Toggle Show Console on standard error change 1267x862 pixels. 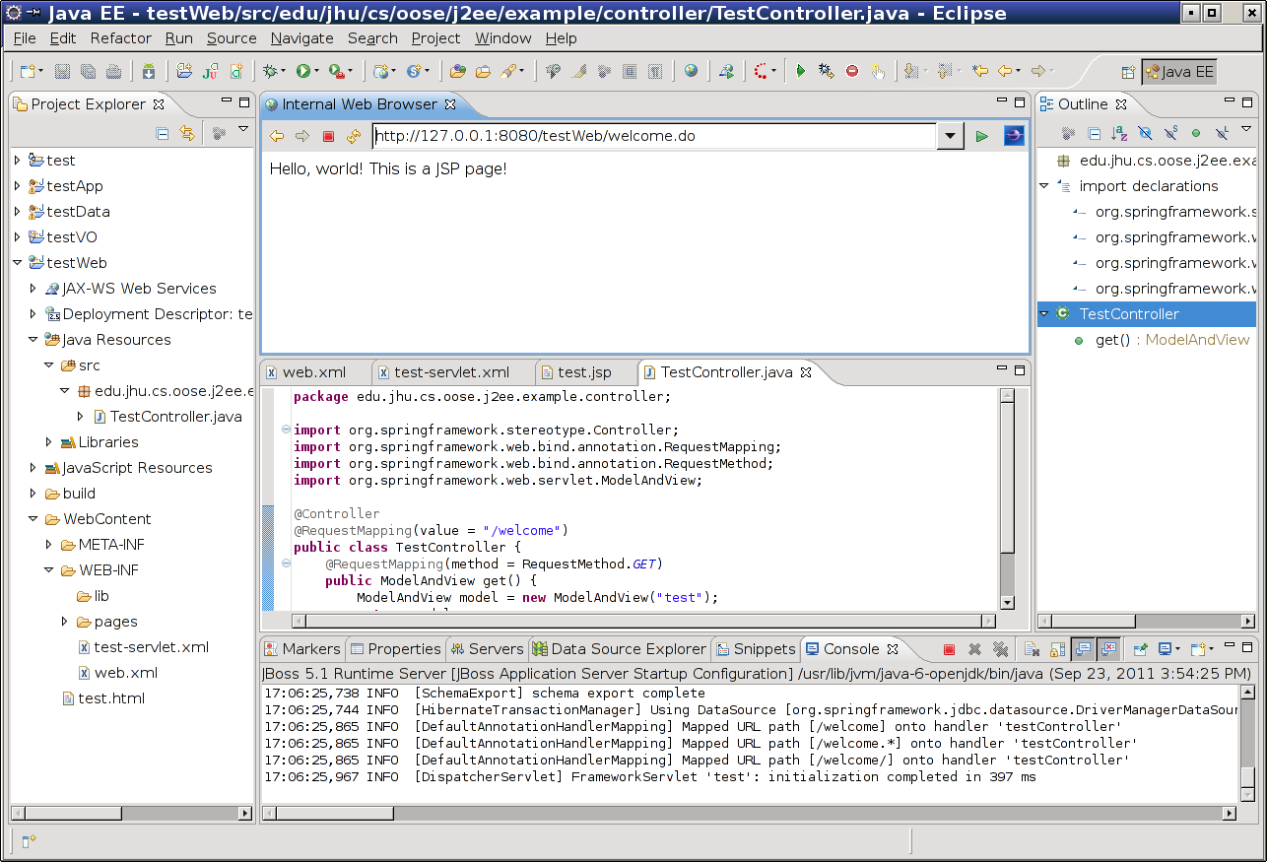pyautogui.click(x=1108, y=649)
